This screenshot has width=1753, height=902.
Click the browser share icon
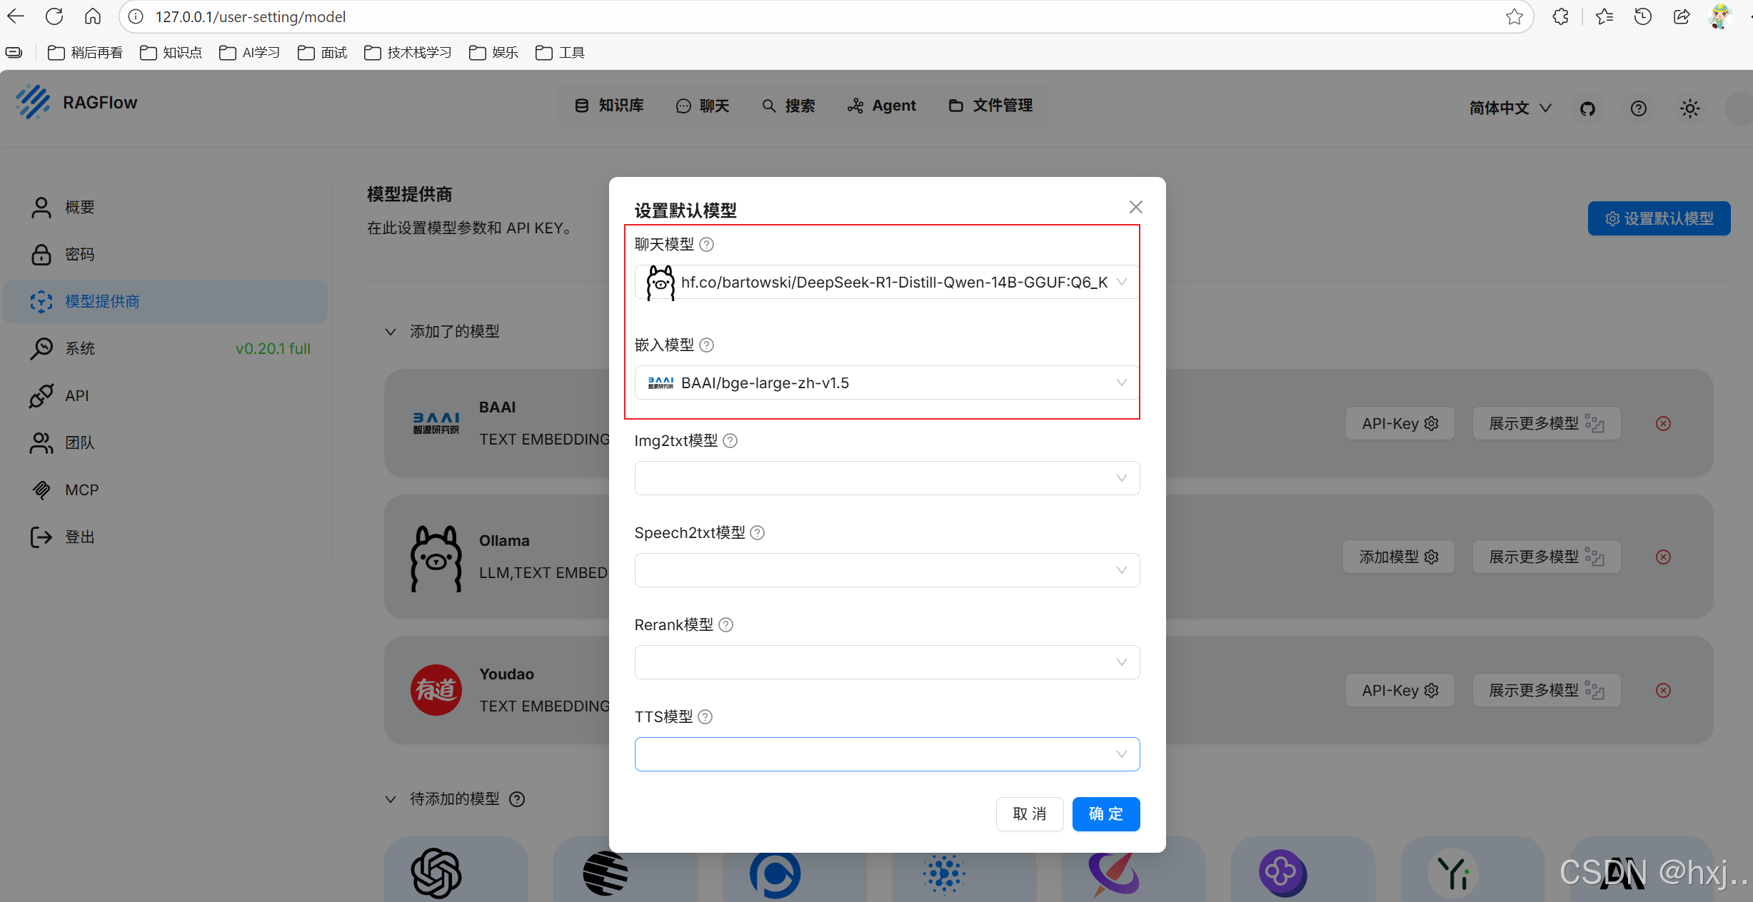(1682, 16)
